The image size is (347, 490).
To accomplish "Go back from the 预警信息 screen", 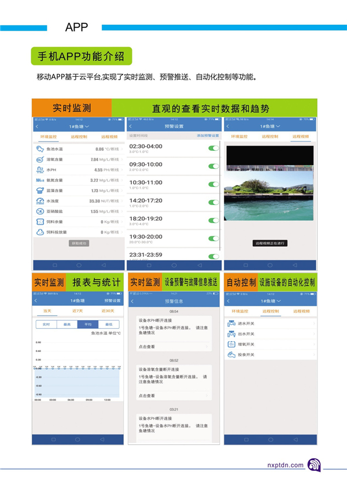I will tap(132, 301).
